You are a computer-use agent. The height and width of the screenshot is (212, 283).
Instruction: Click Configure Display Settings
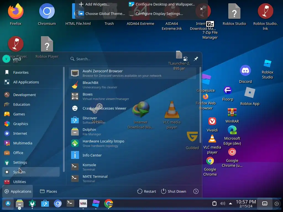(x=156, y=14)
